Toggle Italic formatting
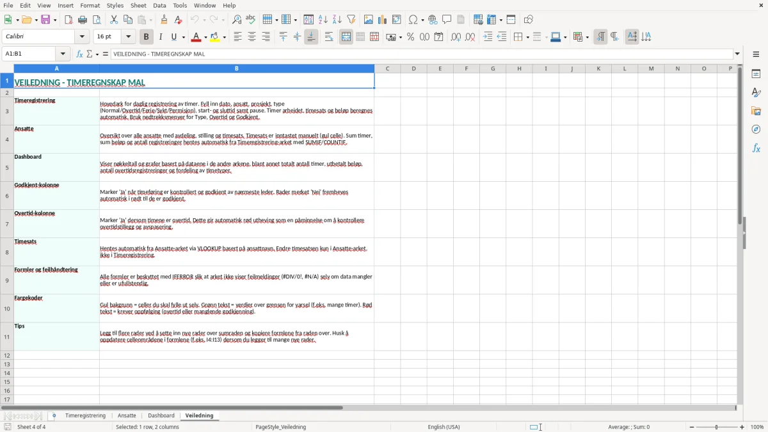The height and width of the screenshot is (432, 768). click(160, 37)
